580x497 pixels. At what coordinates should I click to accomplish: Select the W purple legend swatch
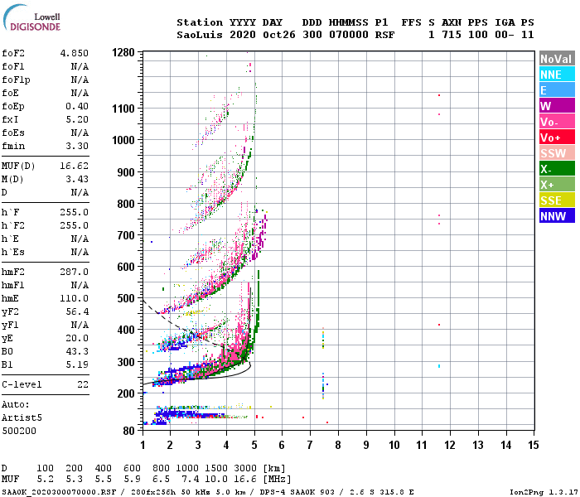coord(557,106)
